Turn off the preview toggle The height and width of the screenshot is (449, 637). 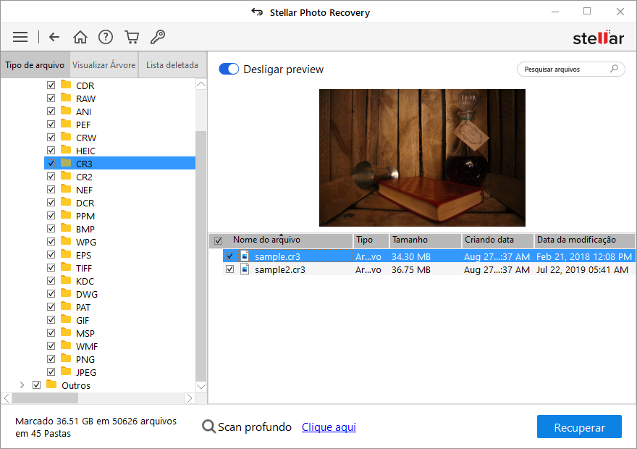tap(229, 69)
